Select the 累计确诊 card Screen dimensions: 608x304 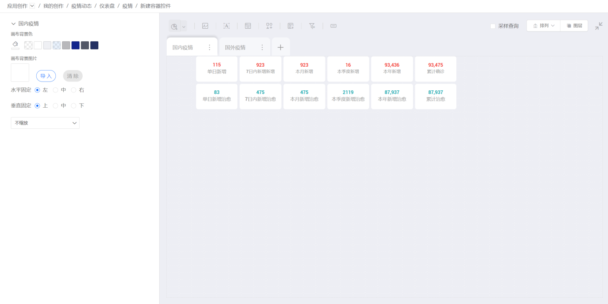[x=436, y=69]
